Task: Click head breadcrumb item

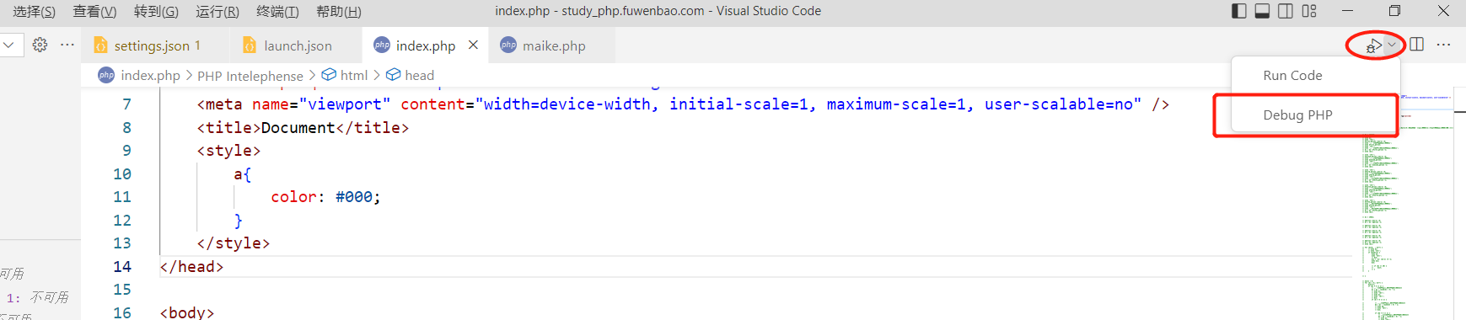Action: [419, 75]
